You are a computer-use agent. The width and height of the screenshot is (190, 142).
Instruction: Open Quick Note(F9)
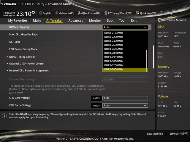pyautogui.click(x=146, y=13)
